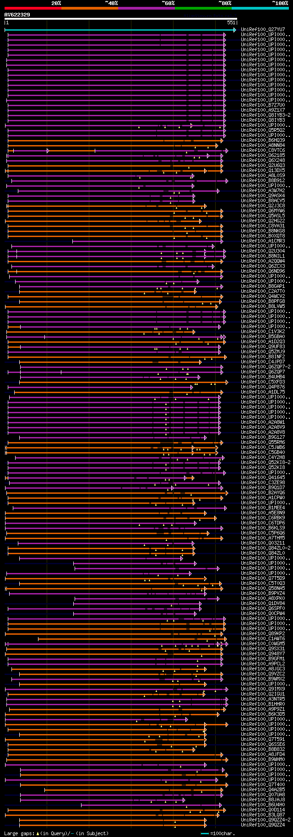Click the UniRef100_Q27YU7 hit label

(263, 29)
